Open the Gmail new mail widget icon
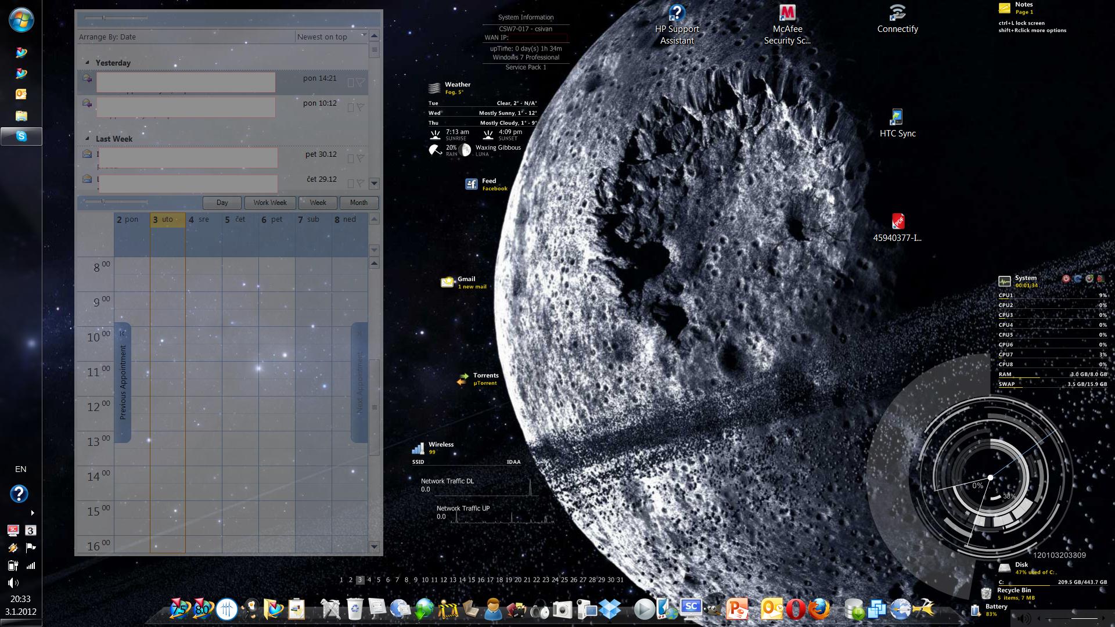Viewport: 1115px width, 627px height. [447, 282]
